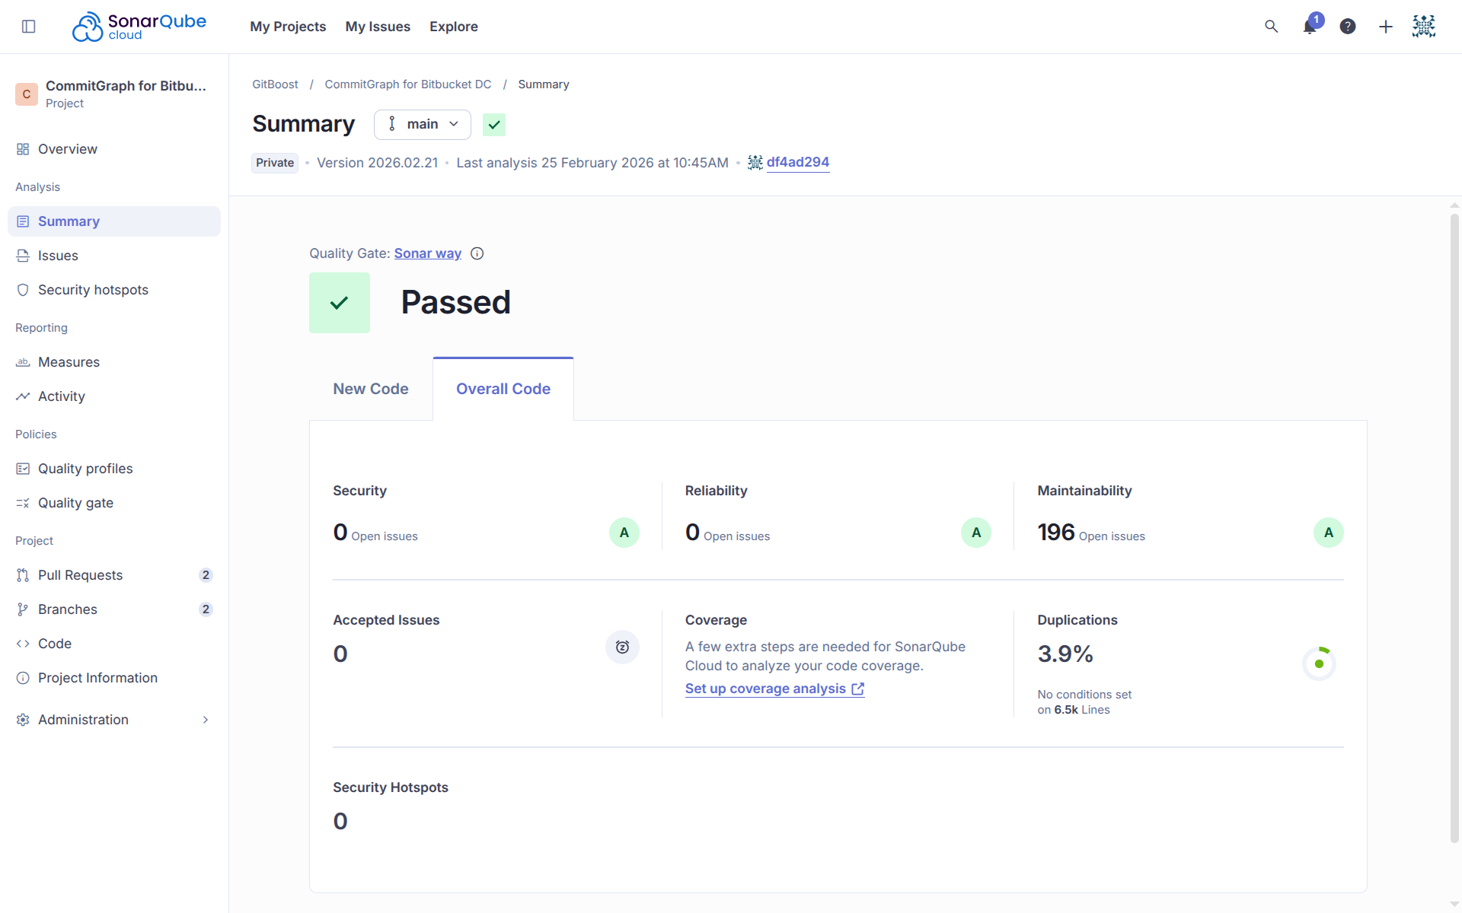Screen dimensions: 1462x913
Task: Open the Sonar way quality gate link
Action: coord(427,253)
